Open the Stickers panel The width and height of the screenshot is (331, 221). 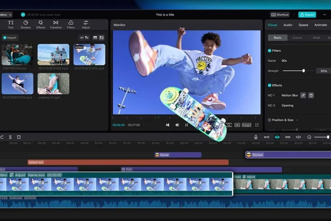coord(26,25)
